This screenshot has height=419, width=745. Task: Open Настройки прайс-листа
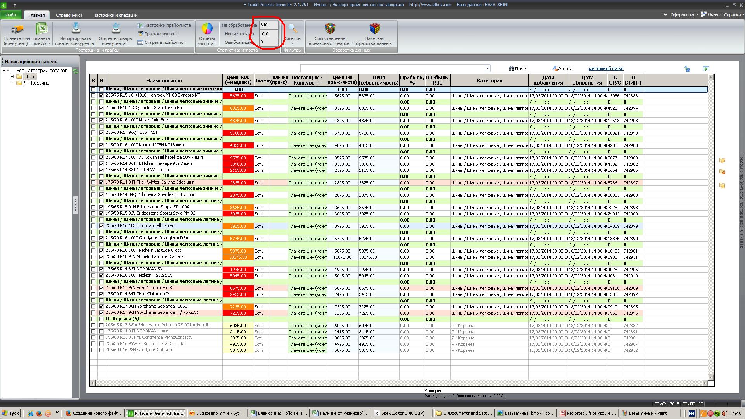(164, 25)
